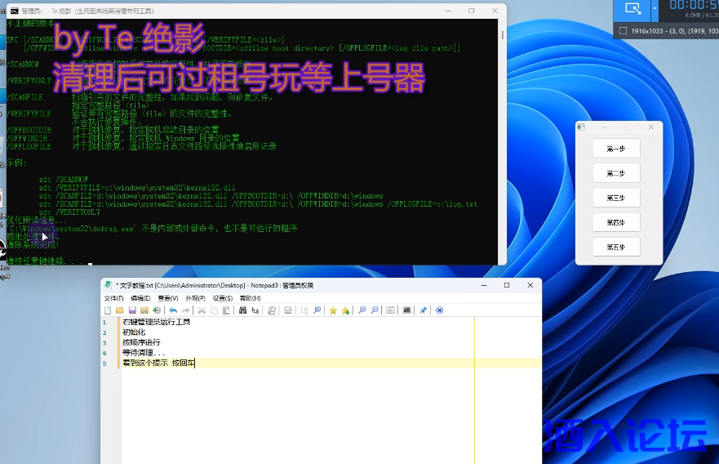Open the 查看(V) menu

tap(168, 298)
